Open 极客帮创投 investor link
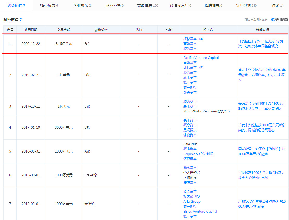 click(191, 196)
